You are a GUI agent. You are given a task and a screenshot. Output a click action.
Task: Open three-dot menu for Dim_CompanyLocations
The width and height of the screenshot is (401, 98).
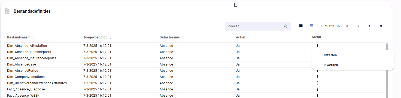(317, 77)
